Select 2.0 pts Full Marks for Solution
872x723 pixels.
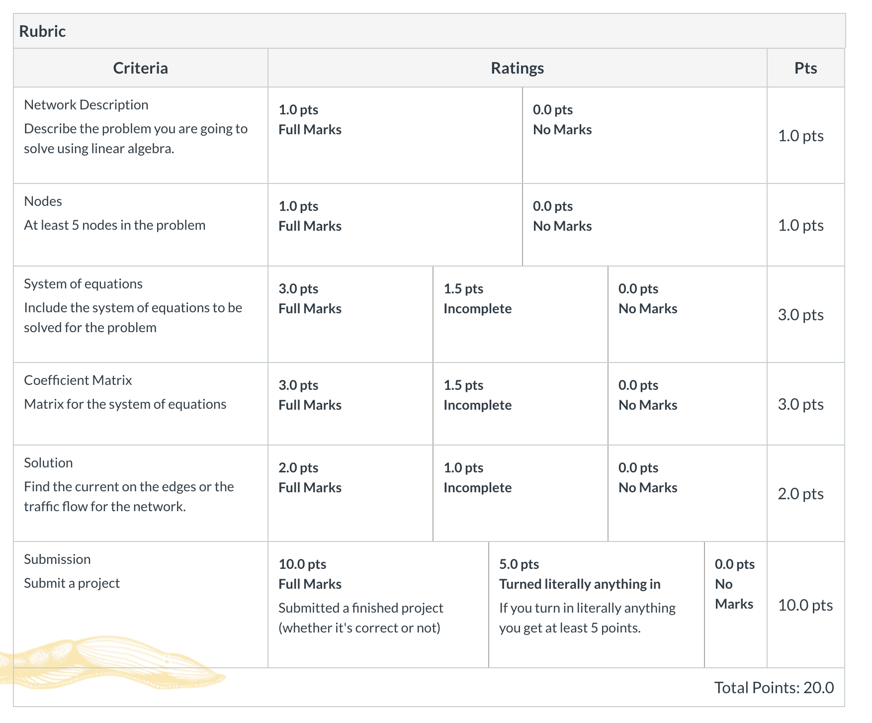pyautogui.click(x=350, y=493)
